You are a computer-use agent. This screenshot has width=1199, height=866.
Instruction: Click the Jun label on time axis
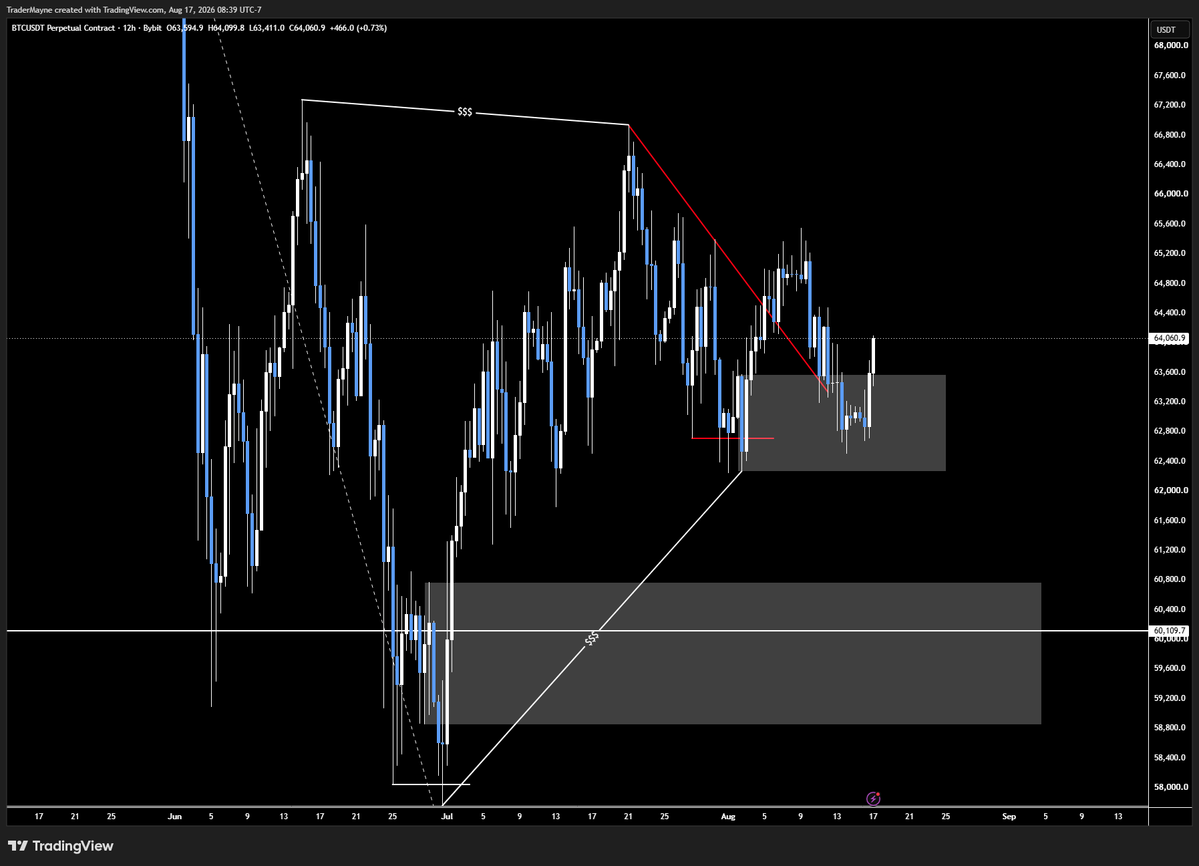click(x=175, y=817)
